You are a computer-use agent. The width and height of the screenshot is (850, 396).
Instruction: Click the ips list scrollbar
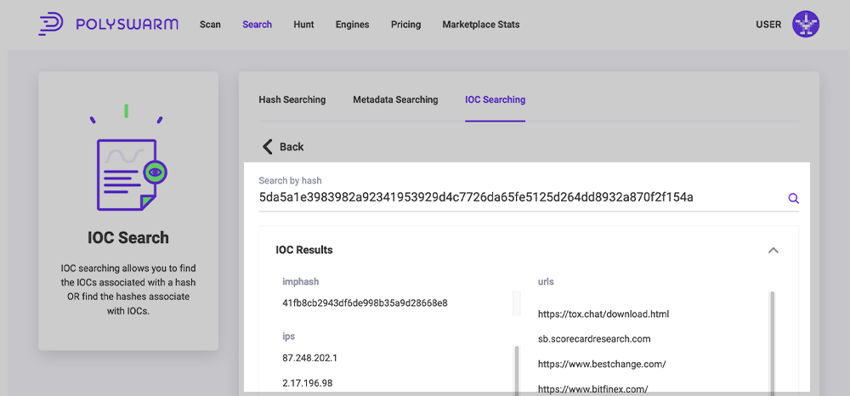coord(517,370)
